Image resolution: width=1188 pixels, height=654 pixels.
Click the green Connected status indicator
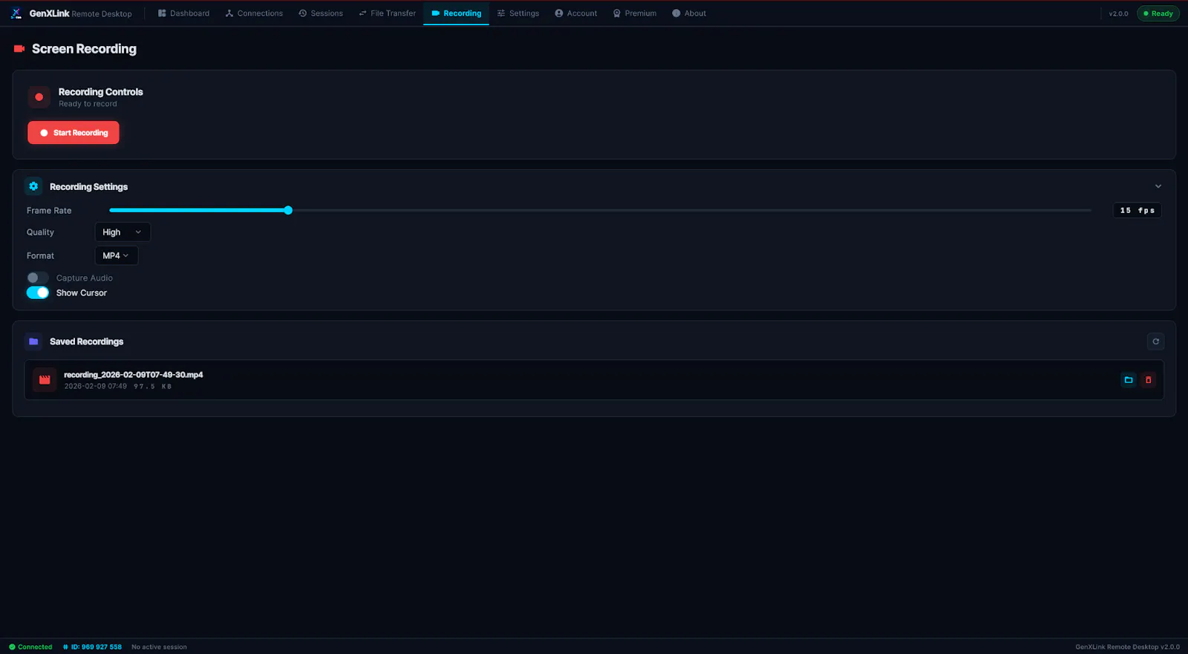point(30,647)
